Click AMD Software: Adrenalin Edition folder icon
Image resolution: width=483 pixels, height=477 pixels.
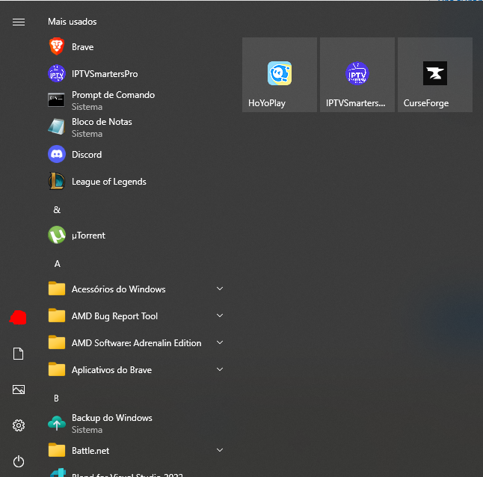coord(57,342)
